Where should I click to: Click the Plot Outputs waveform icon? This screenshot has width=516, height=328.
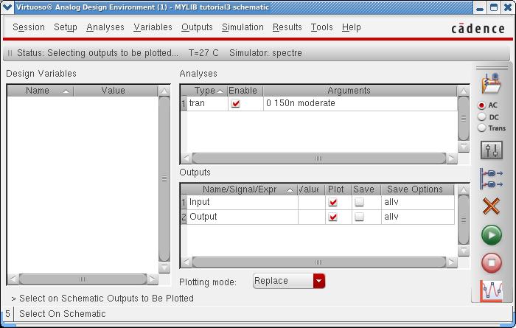[x=491, y=291]
